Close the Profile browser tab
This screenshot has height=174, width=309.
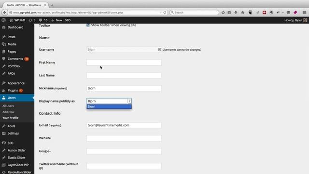pos(45,5)
